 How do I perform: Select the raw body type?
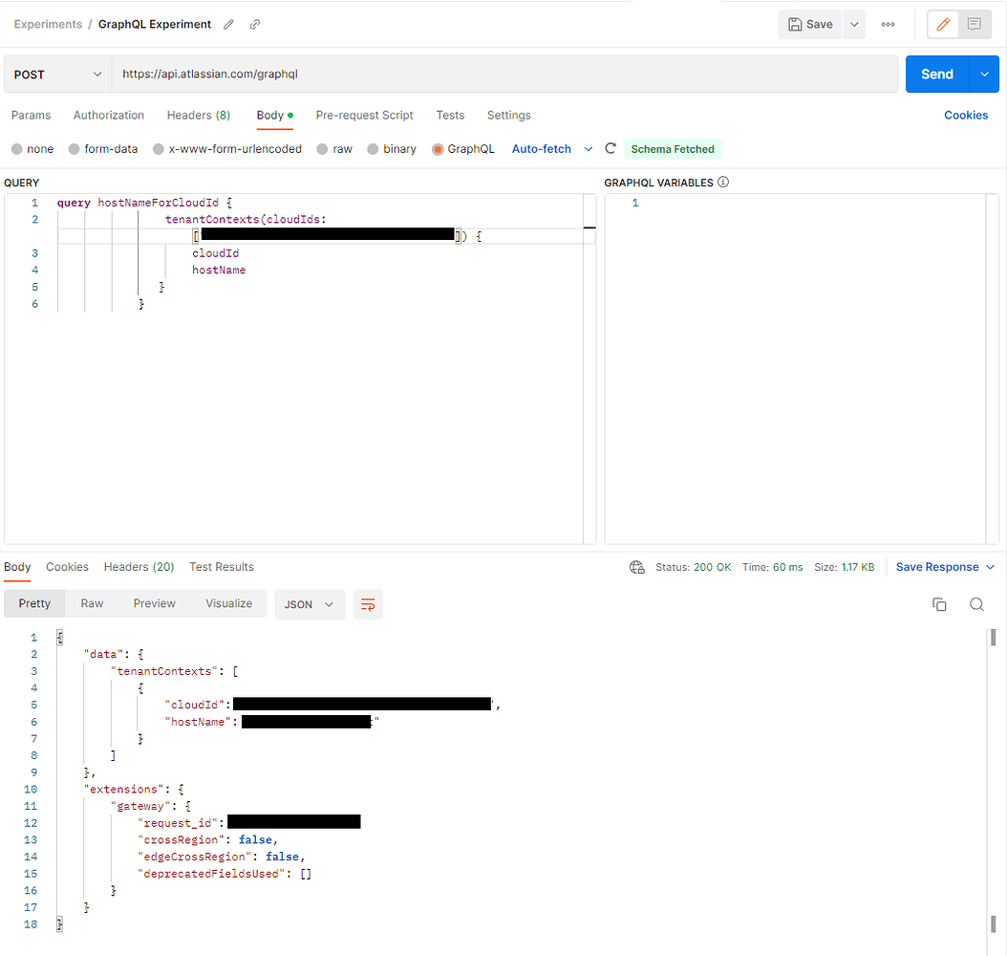[343, 148]
